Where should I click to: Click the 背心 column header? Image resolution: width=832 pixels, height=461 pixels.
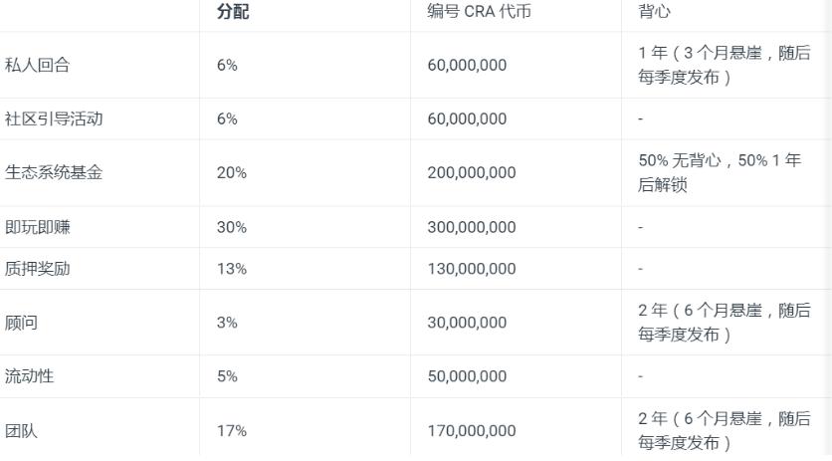click(654, 11)
